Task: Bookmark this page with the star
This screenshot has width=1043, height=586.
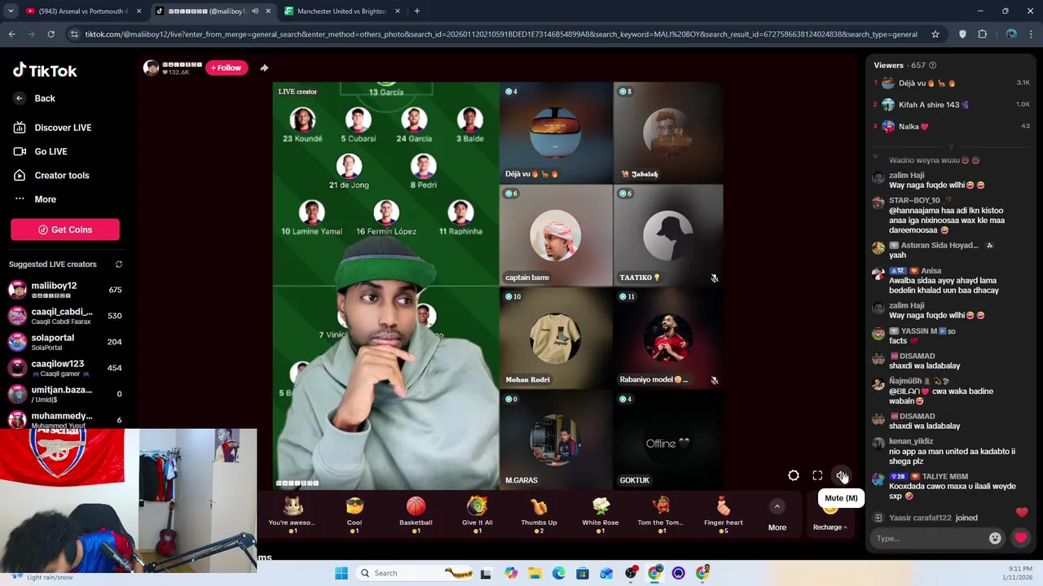Action: click(x=935, y=34)
